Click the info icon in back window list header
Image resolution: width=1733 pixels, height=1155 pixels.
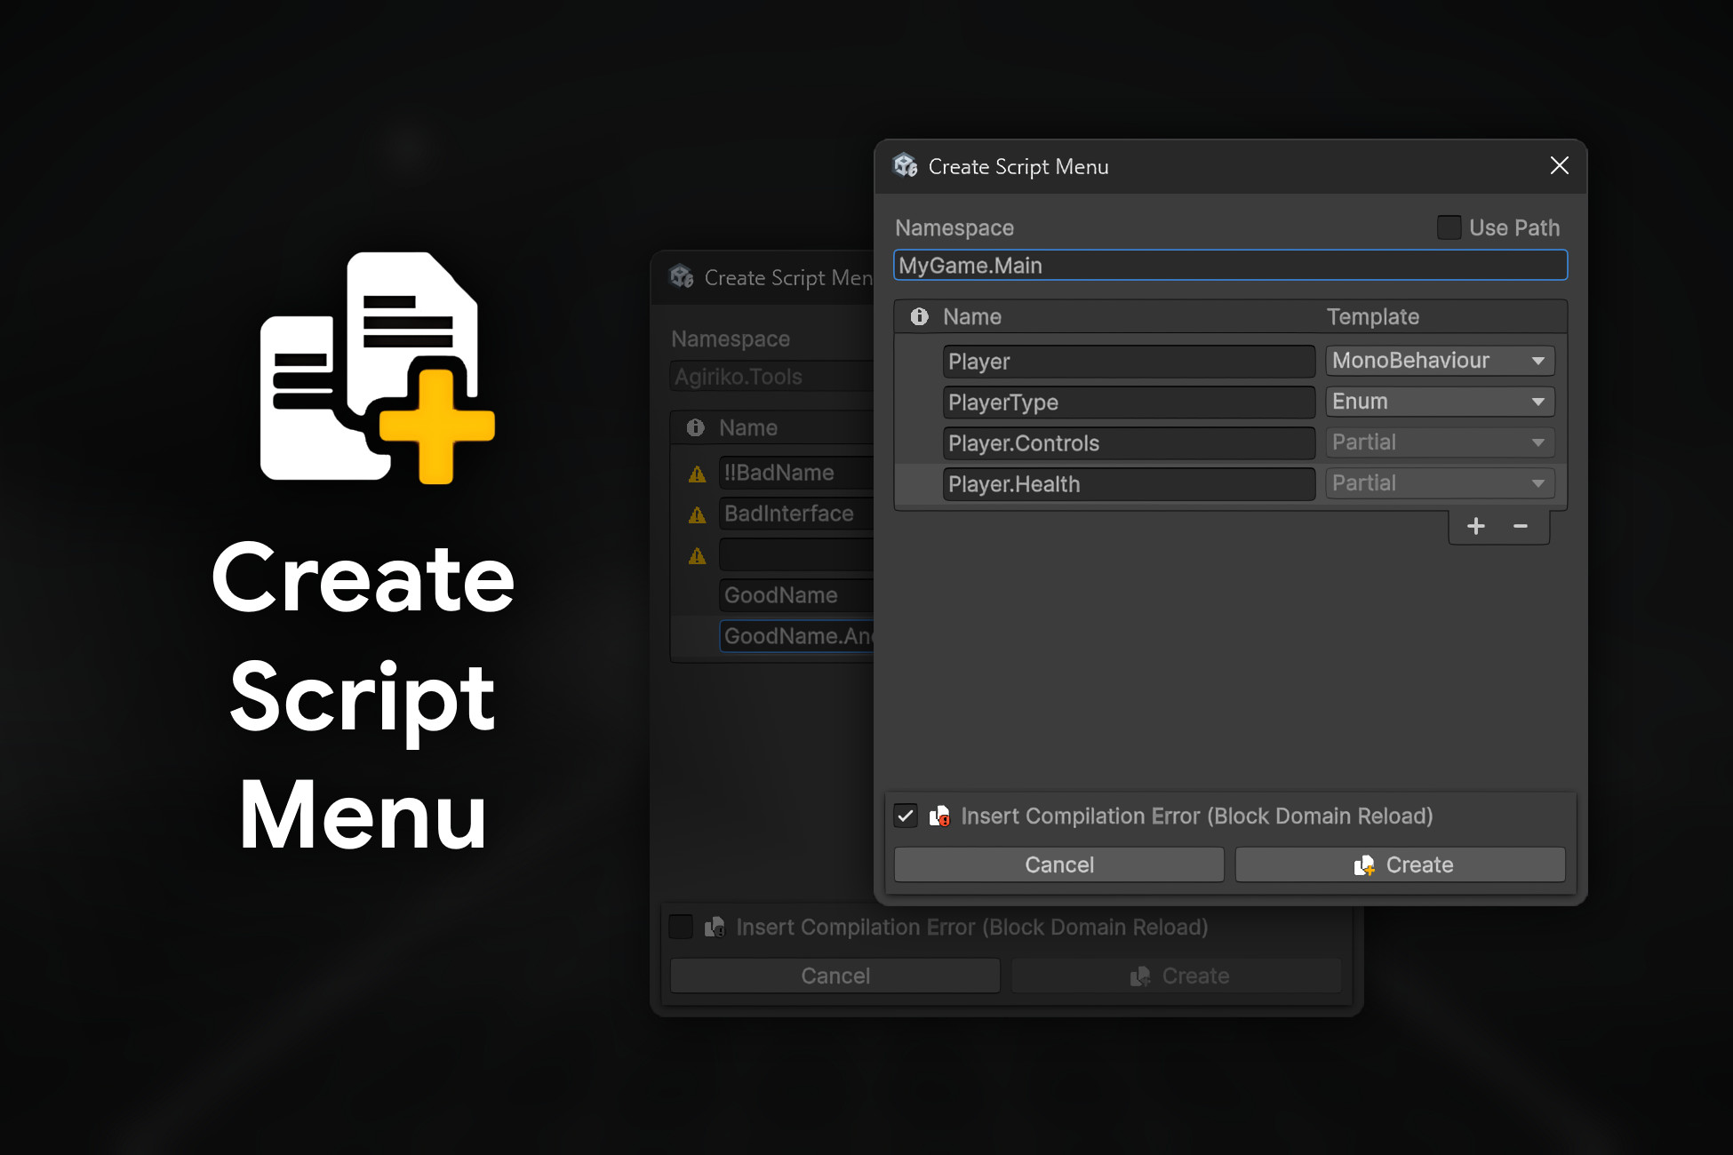click(x=695, y=427)
